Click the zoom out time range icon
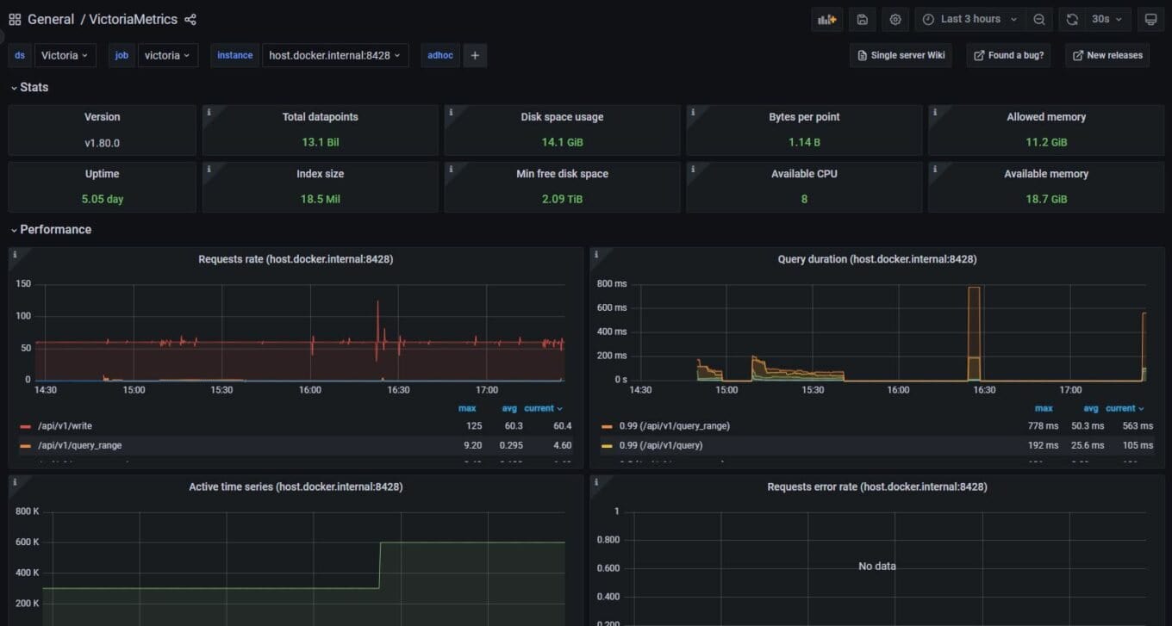 pyautogui.click(x=1039, y=19)
